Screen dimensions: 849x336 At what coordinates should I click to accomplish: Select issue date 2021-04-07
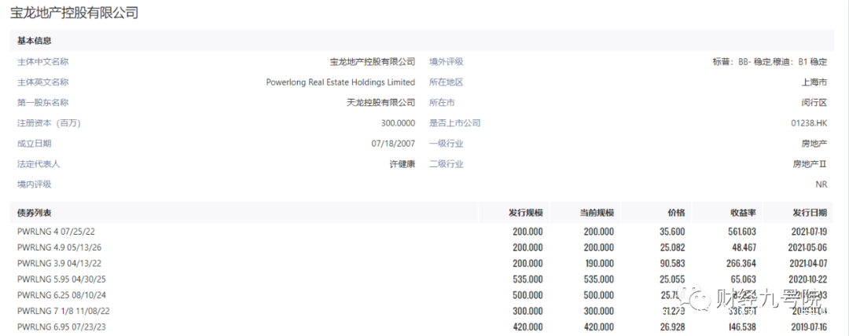[810, 264]
